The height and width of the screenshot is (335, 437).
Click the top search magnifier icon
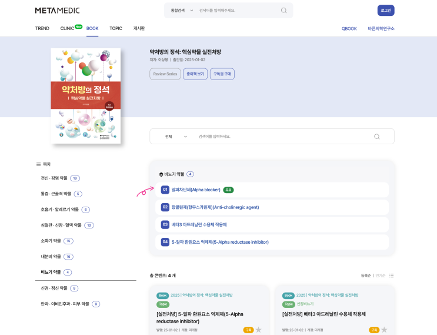pyautogui.click(x=283, y=11)
